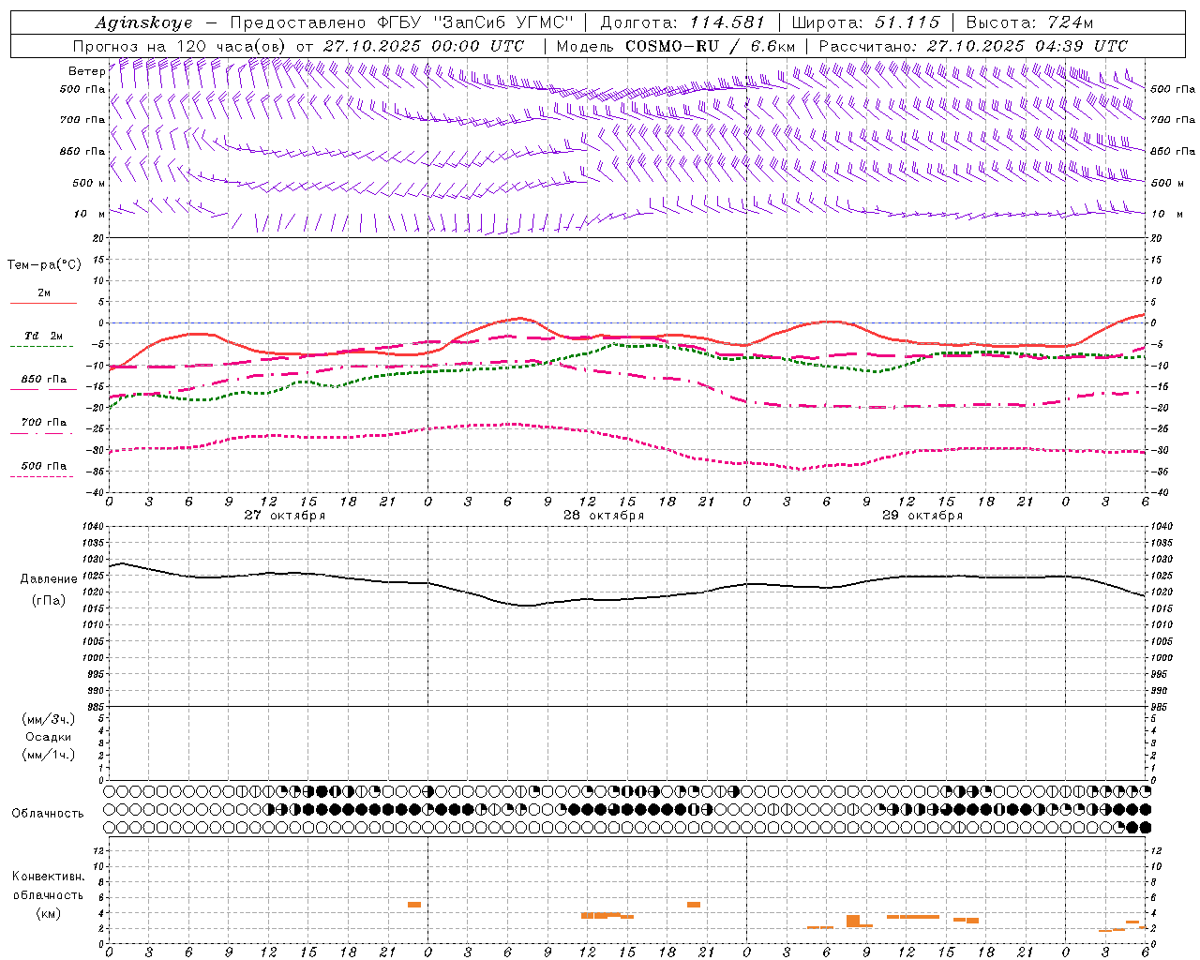Click the "(км)" kilometer unit label
This screenshot has width=1200, height=960.
(x=49, y=913)
